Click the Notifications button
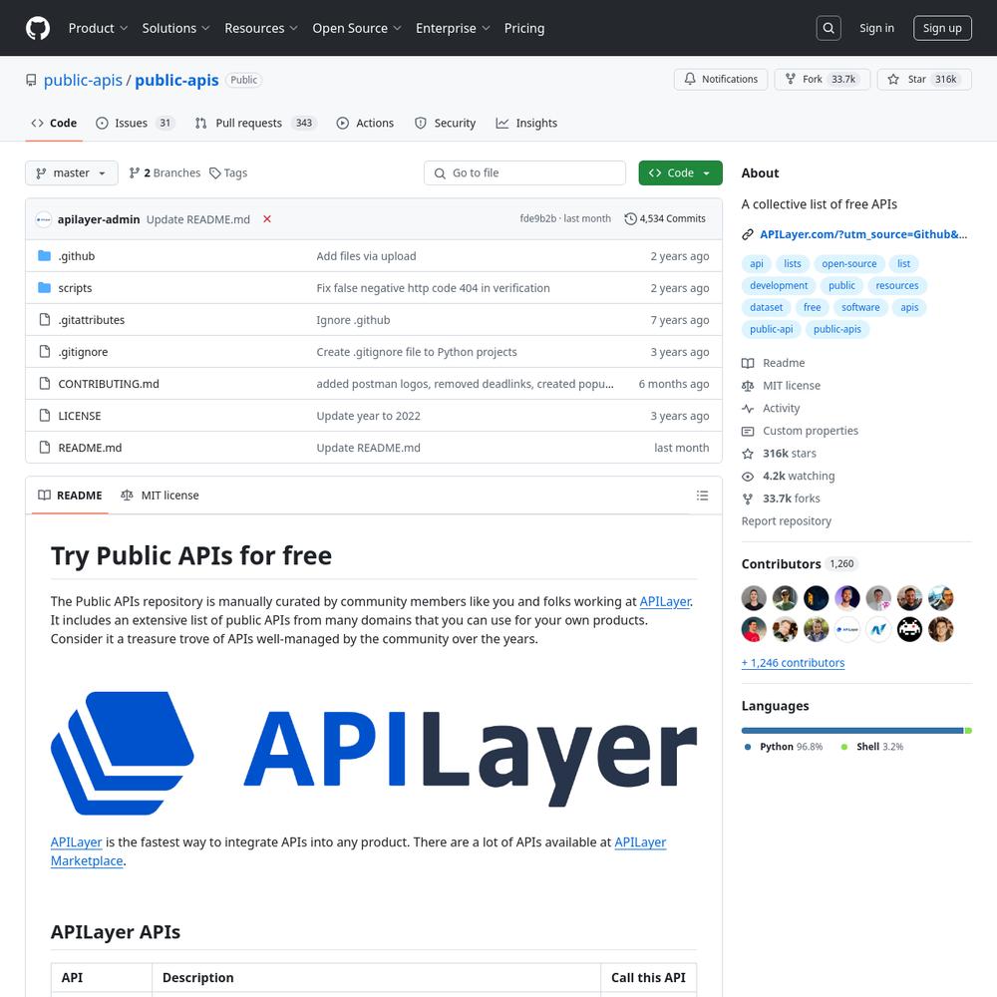997x997 pixels. 721,79
